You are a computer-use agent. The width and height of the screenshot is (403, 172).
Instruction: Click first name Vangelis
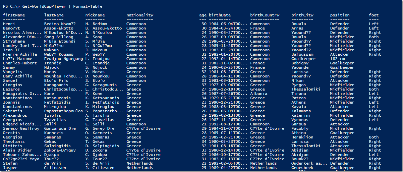click(x=12, y=72)
